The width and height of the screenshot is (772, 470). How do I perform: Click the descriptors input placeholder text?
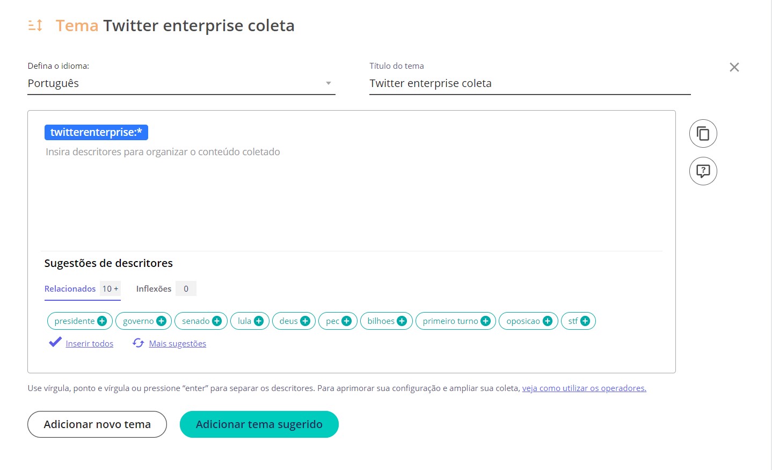coord(163,152)
